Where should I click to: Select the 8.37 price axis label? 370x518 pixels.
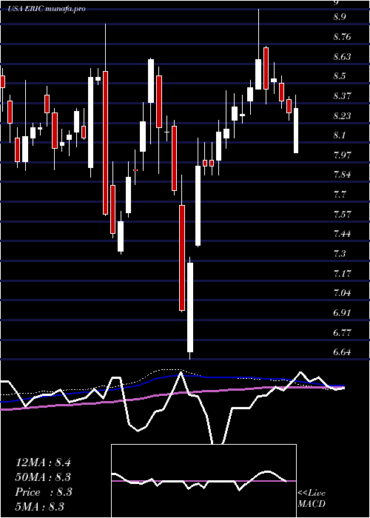click(342, 96)
